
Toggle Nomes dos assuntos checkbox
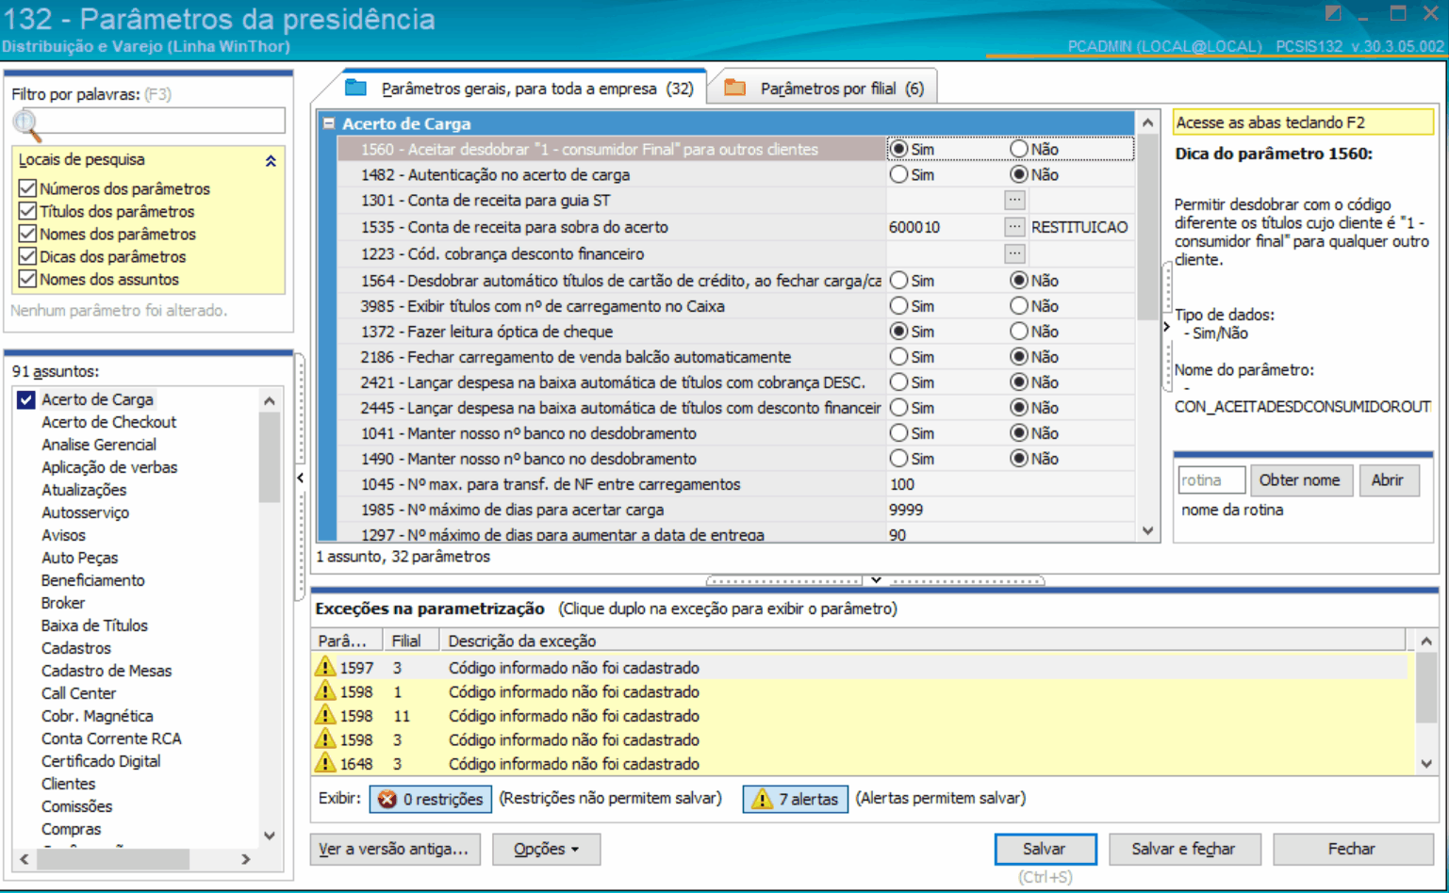[27, 279]
